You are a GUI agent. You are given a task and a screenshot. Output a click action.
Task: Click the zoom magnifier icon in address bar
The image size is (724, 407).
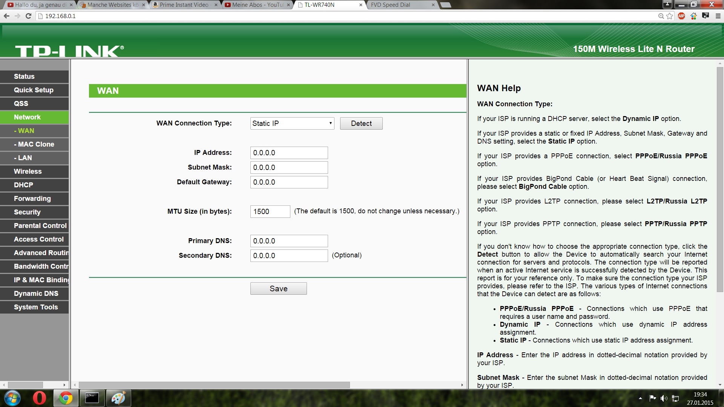661,16
